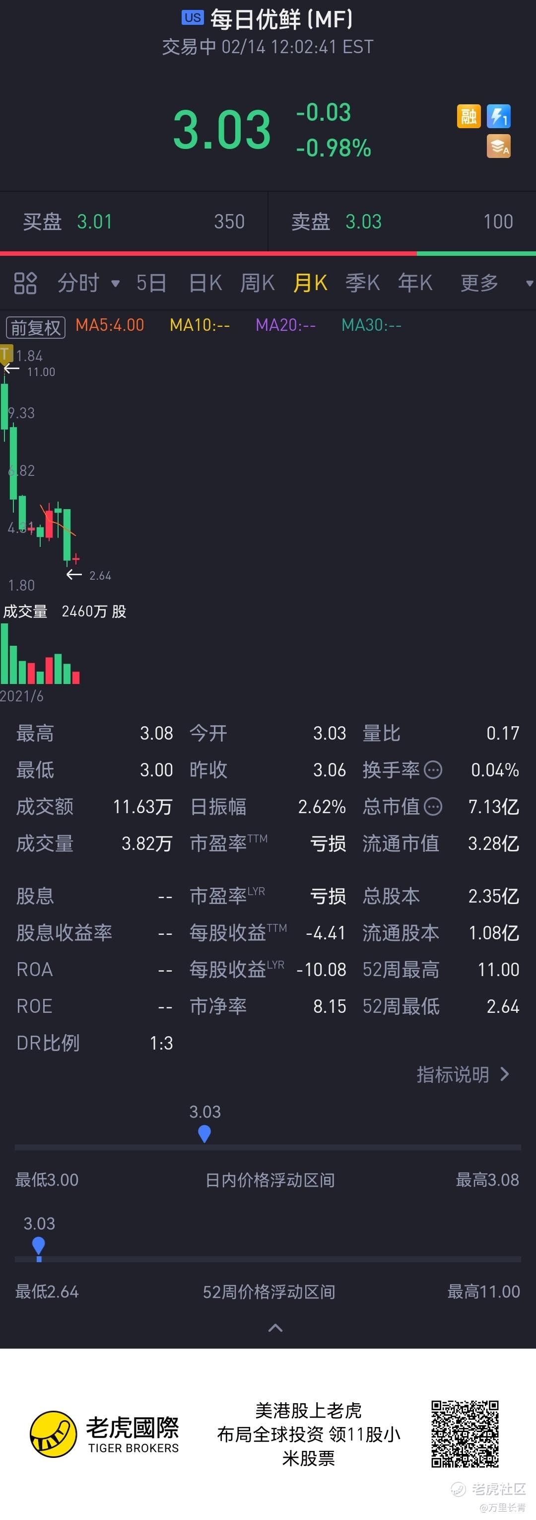Tap the orange stacked layers icon
Image resolution: width=536 pixels, height=1520 pixels.
pos(499,147)
